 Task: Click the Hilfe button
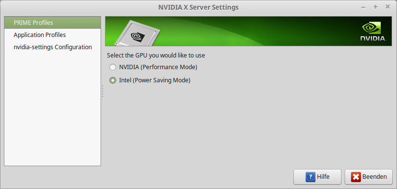tap(317, 177)
